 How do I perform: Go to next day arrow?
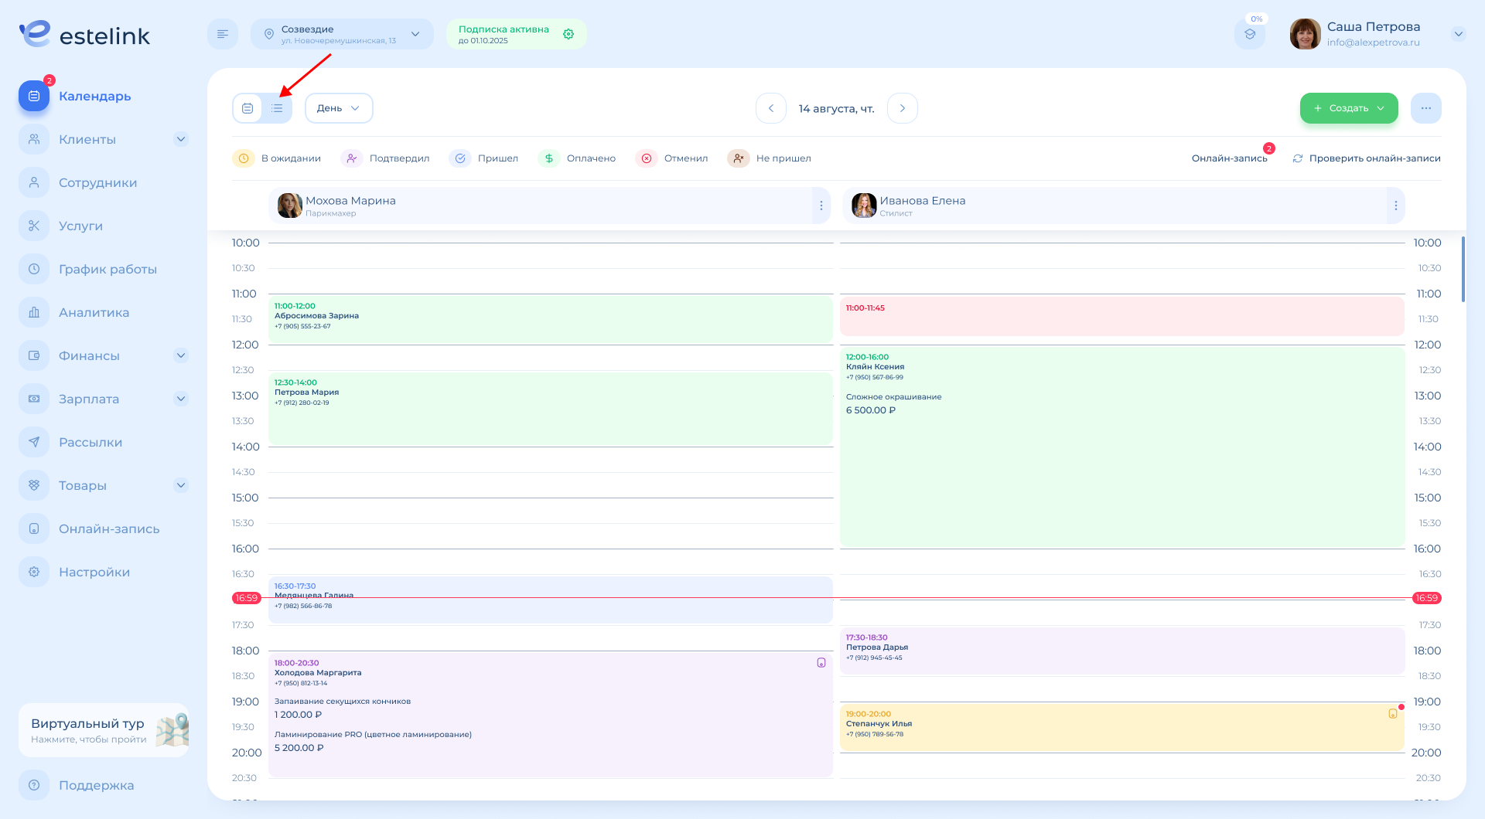(x=902, y=108)
